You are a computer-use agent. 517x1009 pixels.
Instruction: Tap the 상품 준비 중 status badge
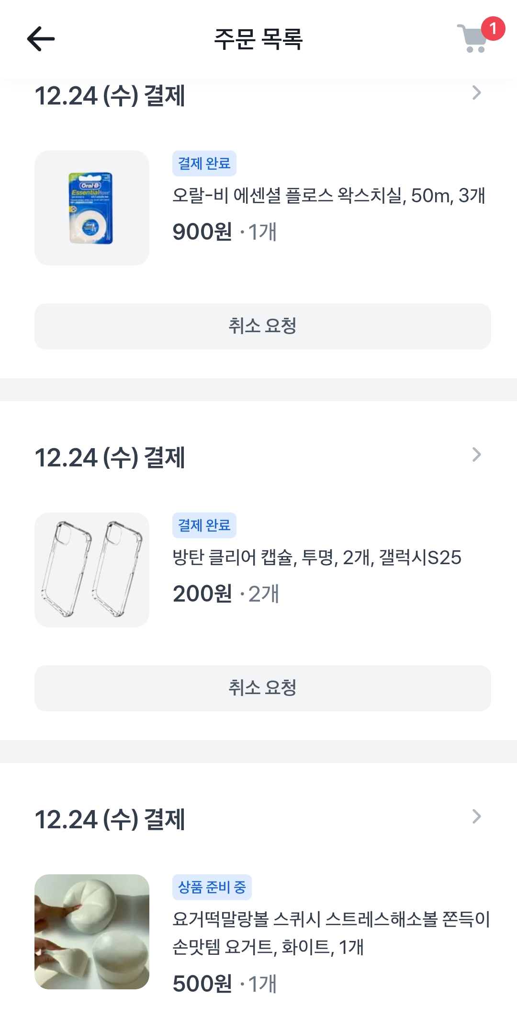(212, 887)
